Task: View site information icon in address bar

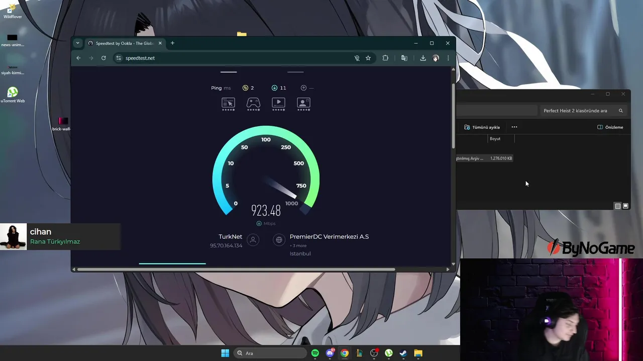Action: tap(119, 58)
